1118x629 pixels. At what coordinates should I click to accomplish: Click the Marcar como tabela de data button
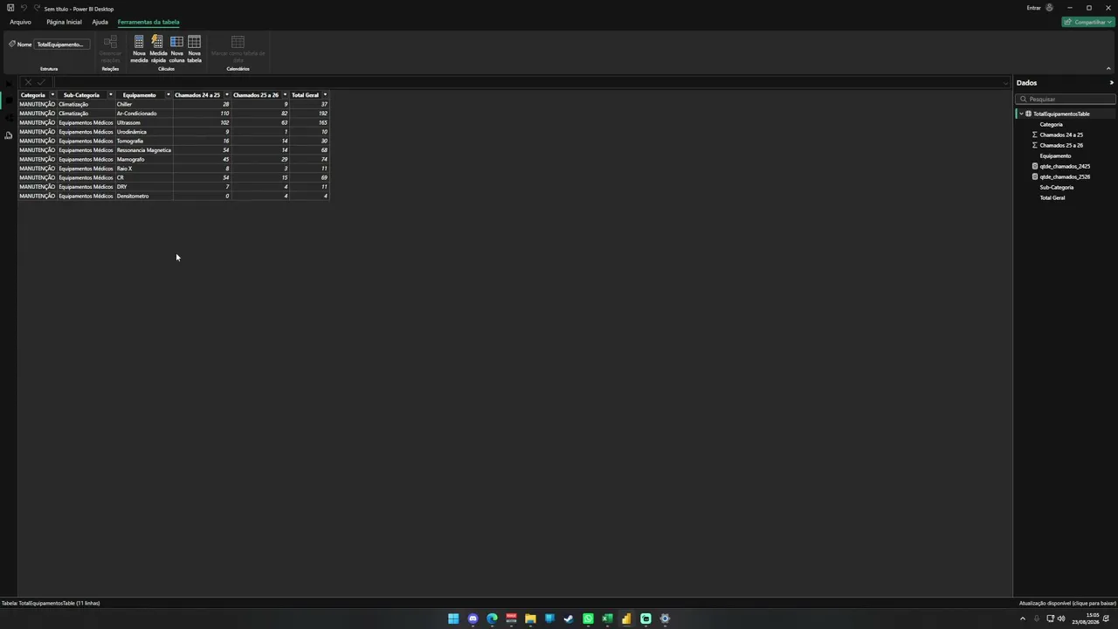click(238, 49)
